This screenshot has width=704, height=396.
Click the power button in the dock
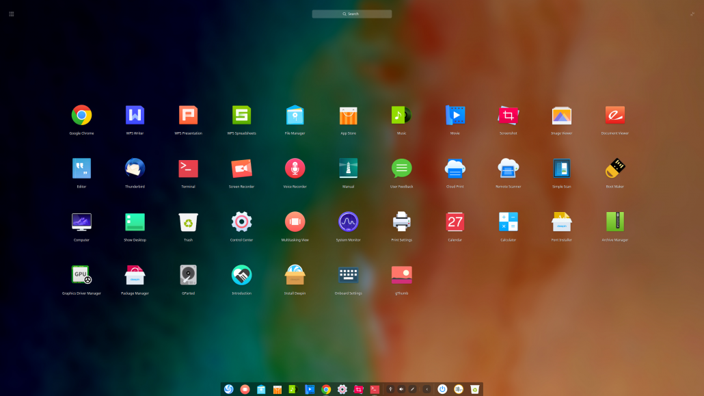point(442,389)
